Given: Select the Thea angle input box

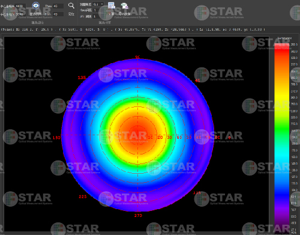Looking at the screenshot, I should pos(58,6).
